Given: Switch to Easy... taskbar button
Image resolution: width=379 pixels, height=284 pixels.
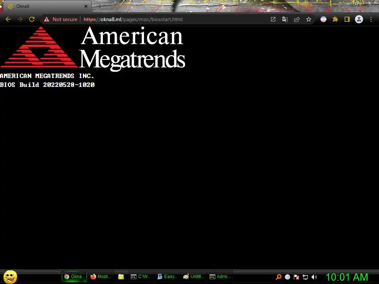Looking at the screenshot, I should [x=167, y=277].
